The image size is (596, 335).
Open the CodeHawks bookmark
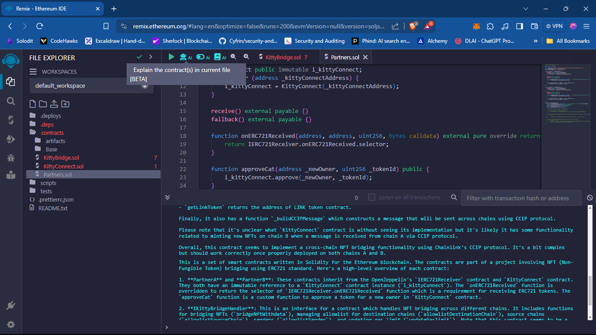(x=58, y=41)
